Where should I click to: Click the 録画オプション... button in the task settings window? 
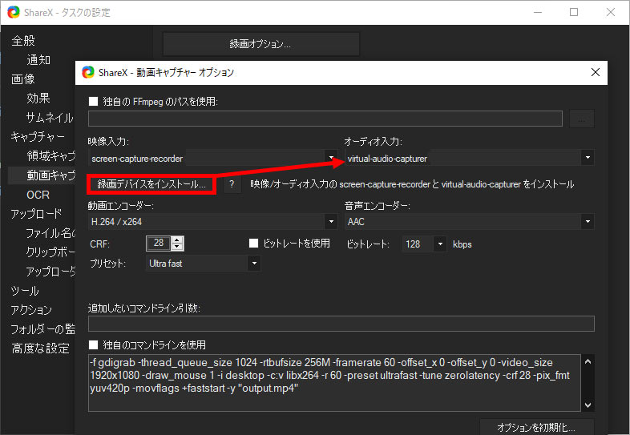(260, 44)
